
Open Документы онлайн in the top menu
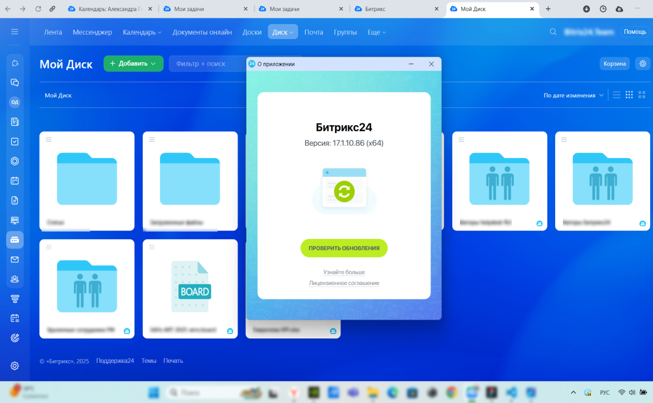(202, 32)
